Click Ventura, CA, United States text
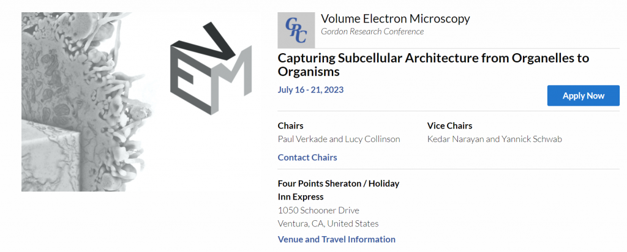Image resolution: width=627 pixels, height=252 pixels. coord(328,223)
